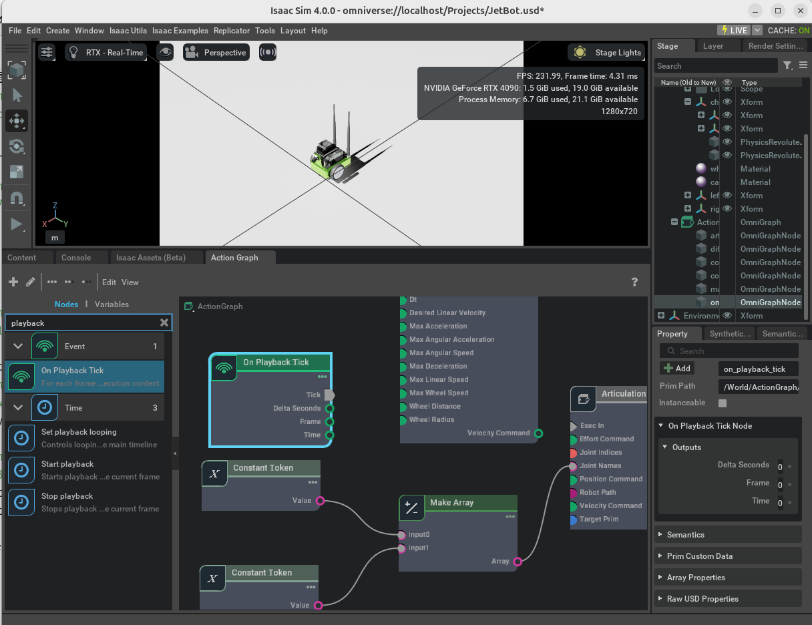812x625 pixels.
Task: Toggle visibility of first PhysicsRevolute joint
Action: click(727, 142)
